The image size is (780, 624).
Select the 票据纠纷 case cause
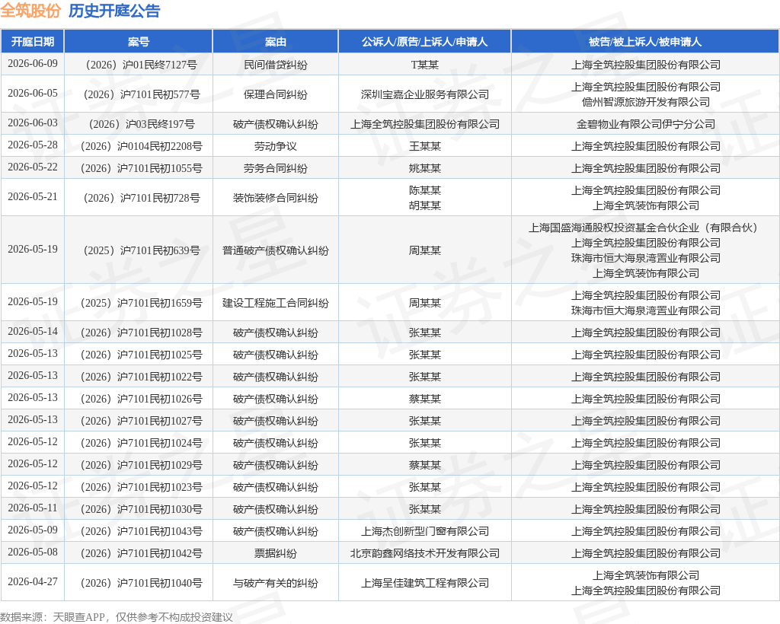coord(276,553)
